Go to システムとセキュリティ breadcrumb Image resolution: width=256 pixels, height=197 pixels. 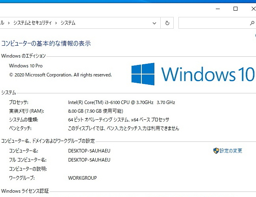coord(32,23)
